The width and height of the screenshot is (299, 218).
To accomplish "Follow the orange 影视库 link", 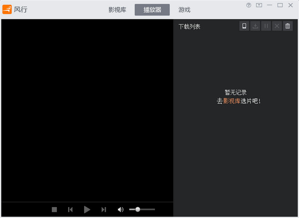I will (232, 101).
